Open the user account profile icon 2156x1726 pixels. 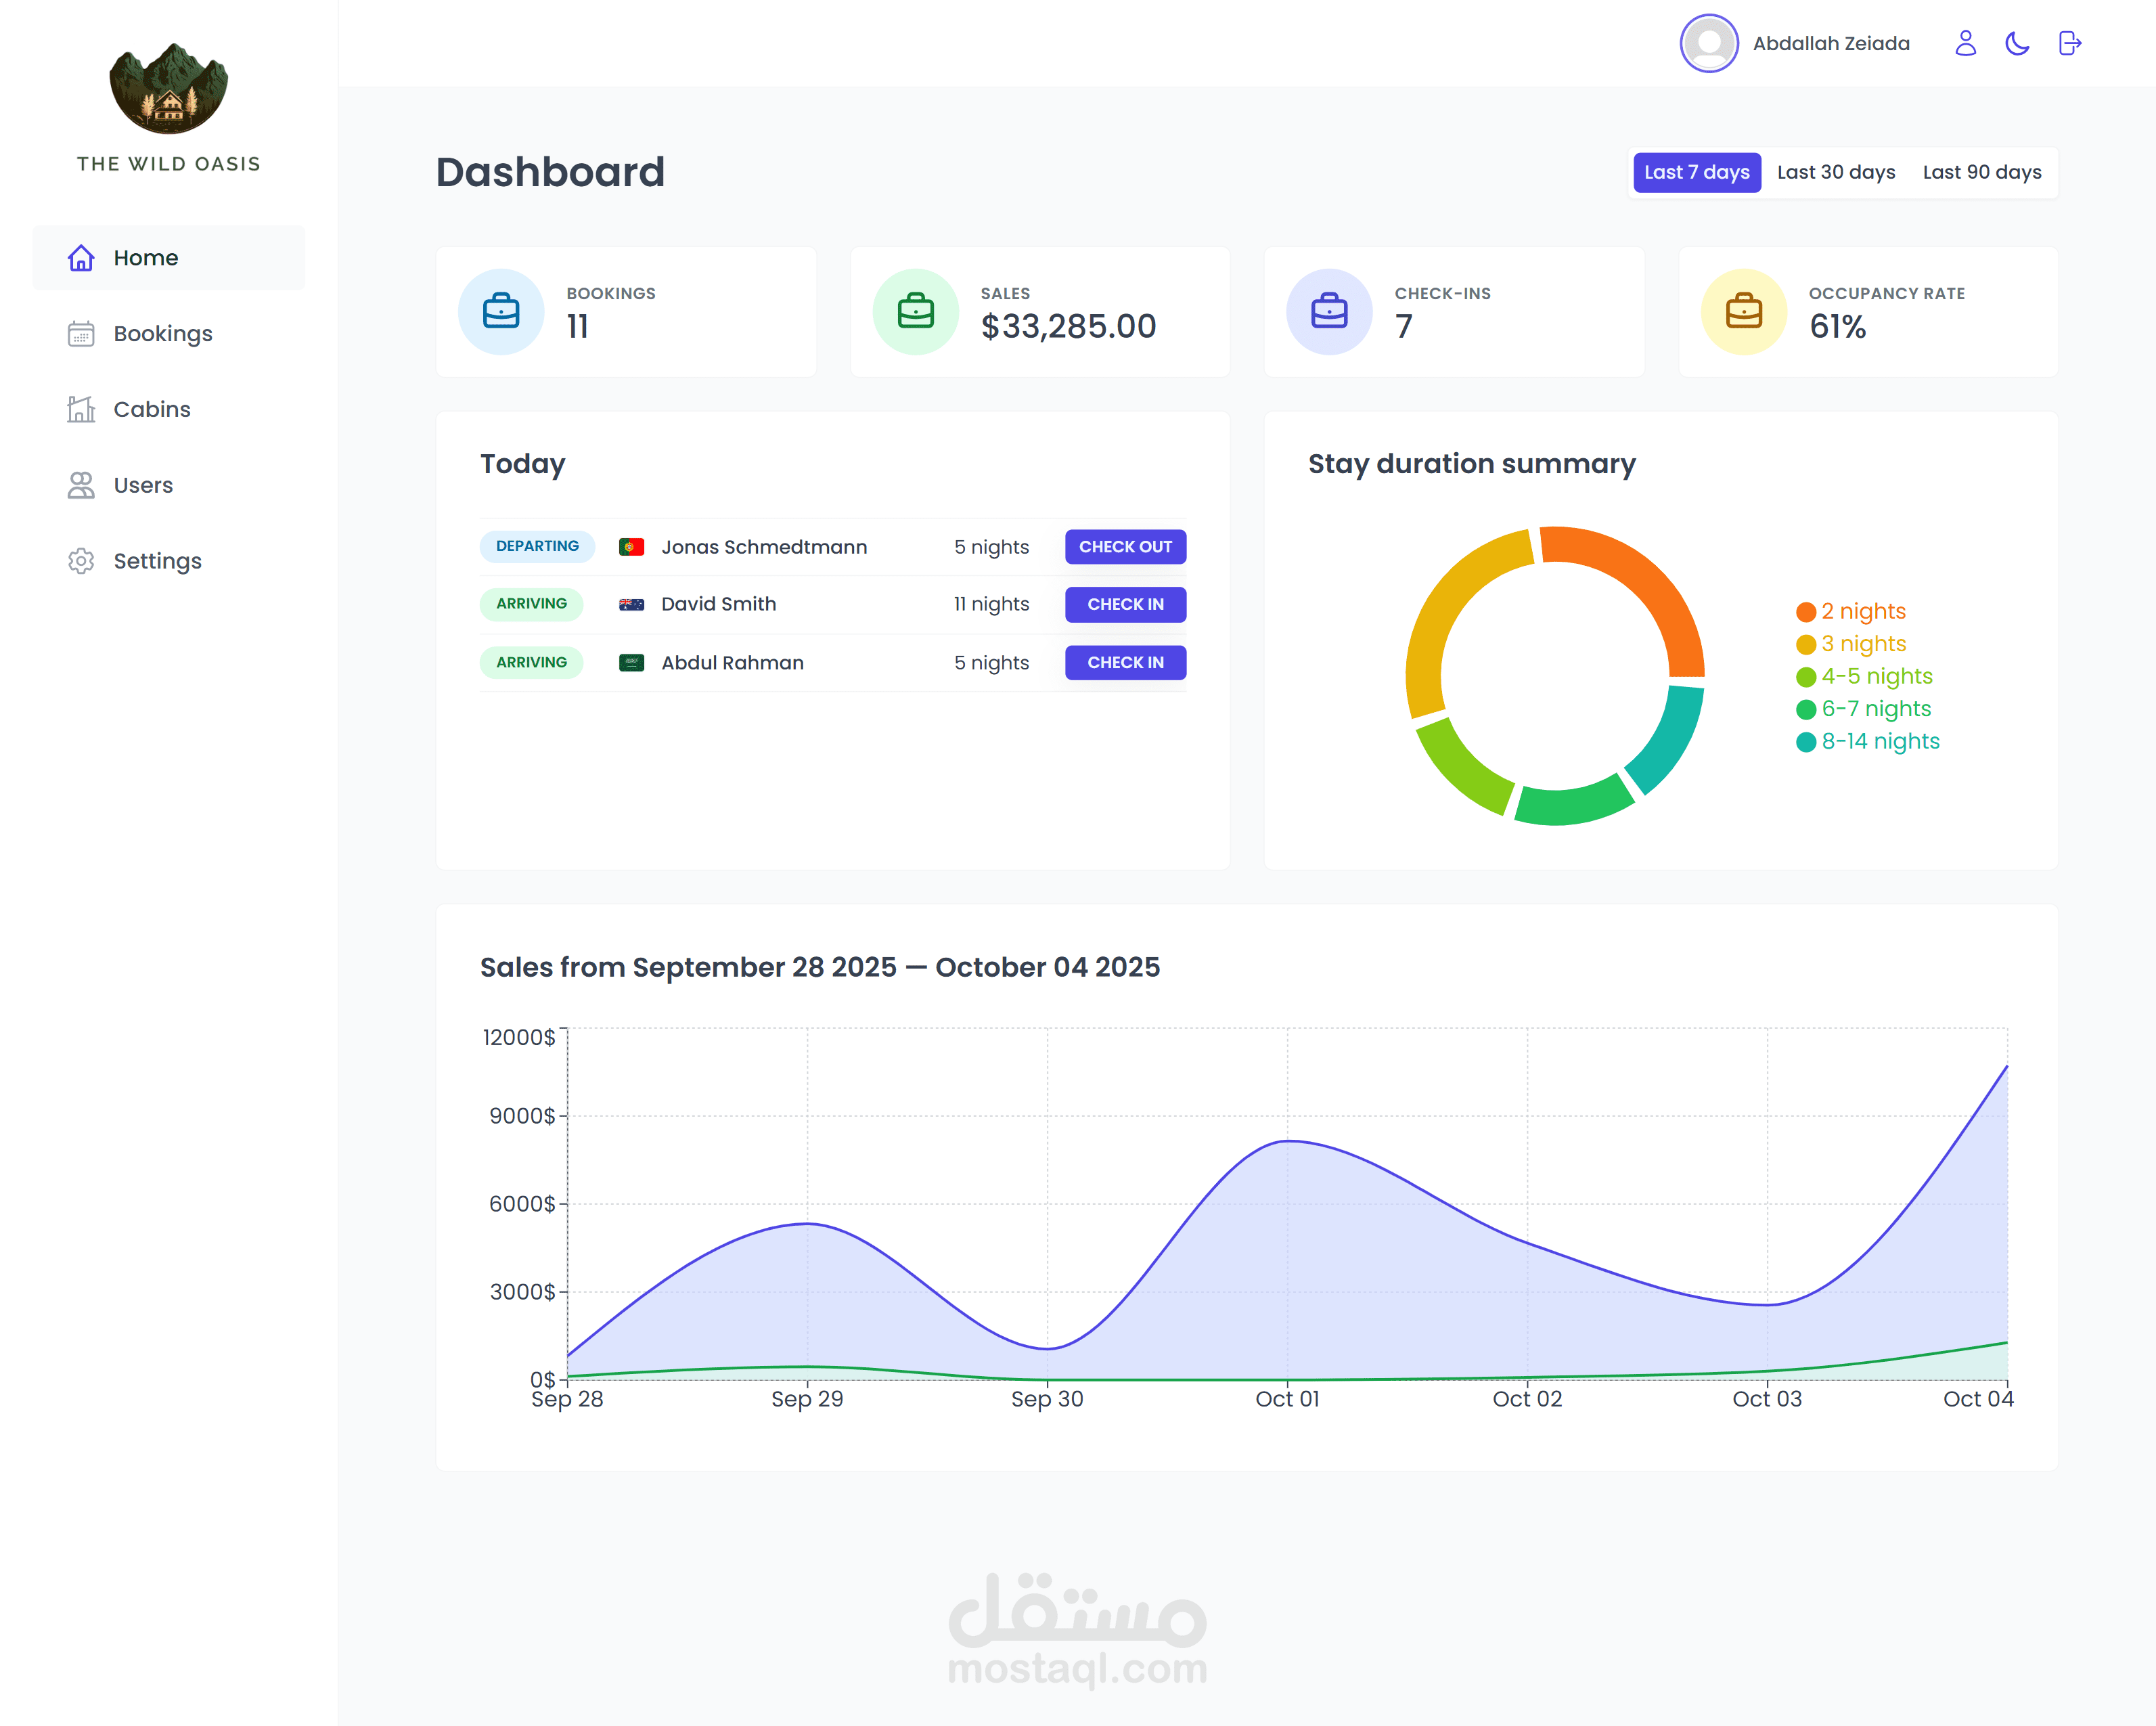click(x=1965, y=43)
